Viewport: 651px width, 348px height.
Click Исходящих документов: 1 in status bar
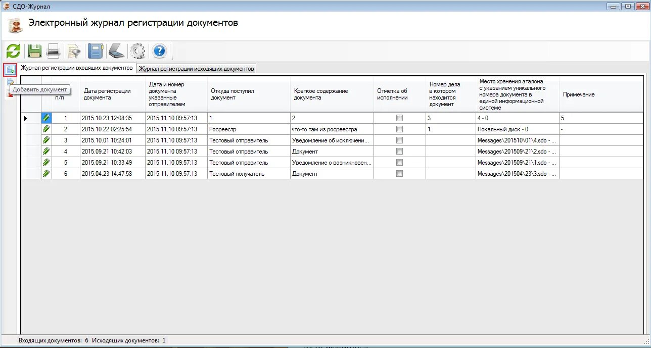coord(129,340)
